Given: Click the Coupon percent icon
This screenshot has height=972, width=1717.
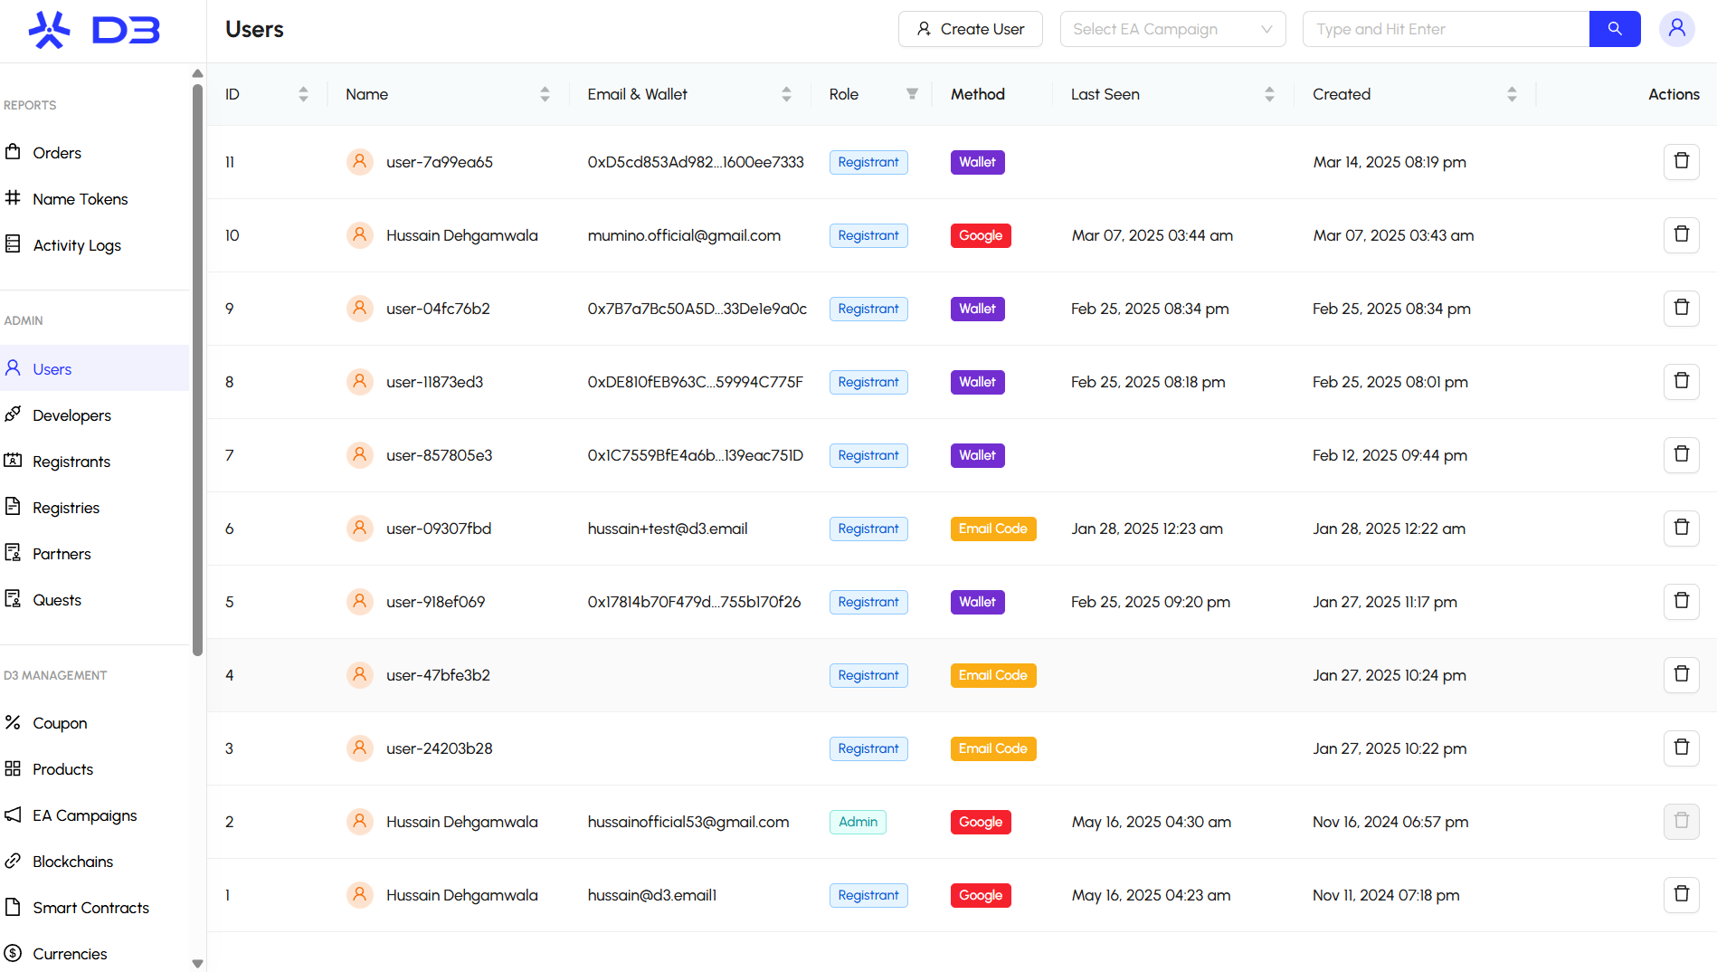Looking at the screenshot, I should click(13, 722).
